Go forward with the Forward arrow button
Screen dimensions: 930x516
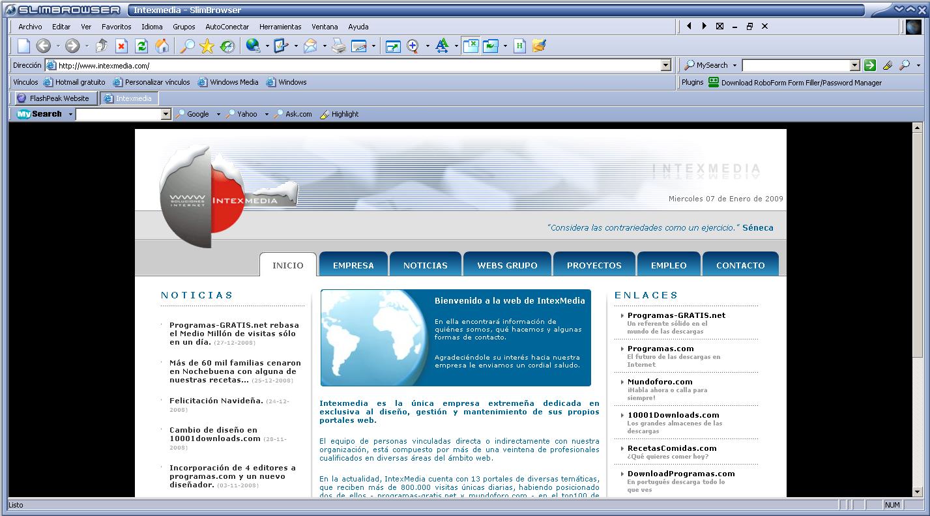click(x=72, y=46)
